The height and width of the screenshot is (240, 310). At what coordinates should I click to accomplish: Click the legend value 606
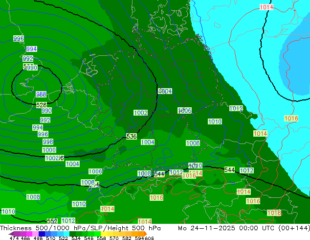149,238
